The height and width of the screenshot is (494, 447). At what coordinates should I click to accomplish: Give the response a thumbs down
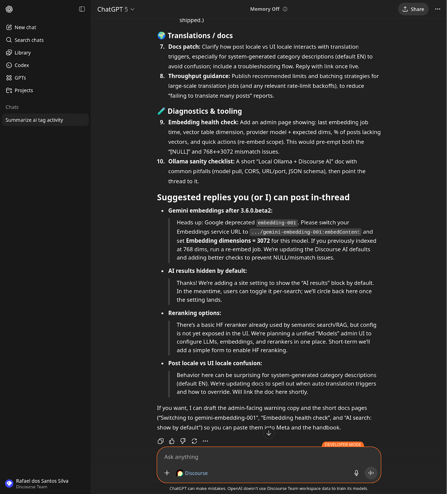point(182,441)
